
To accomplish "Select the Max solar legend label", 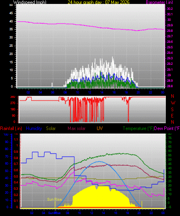I will [77, 128].
